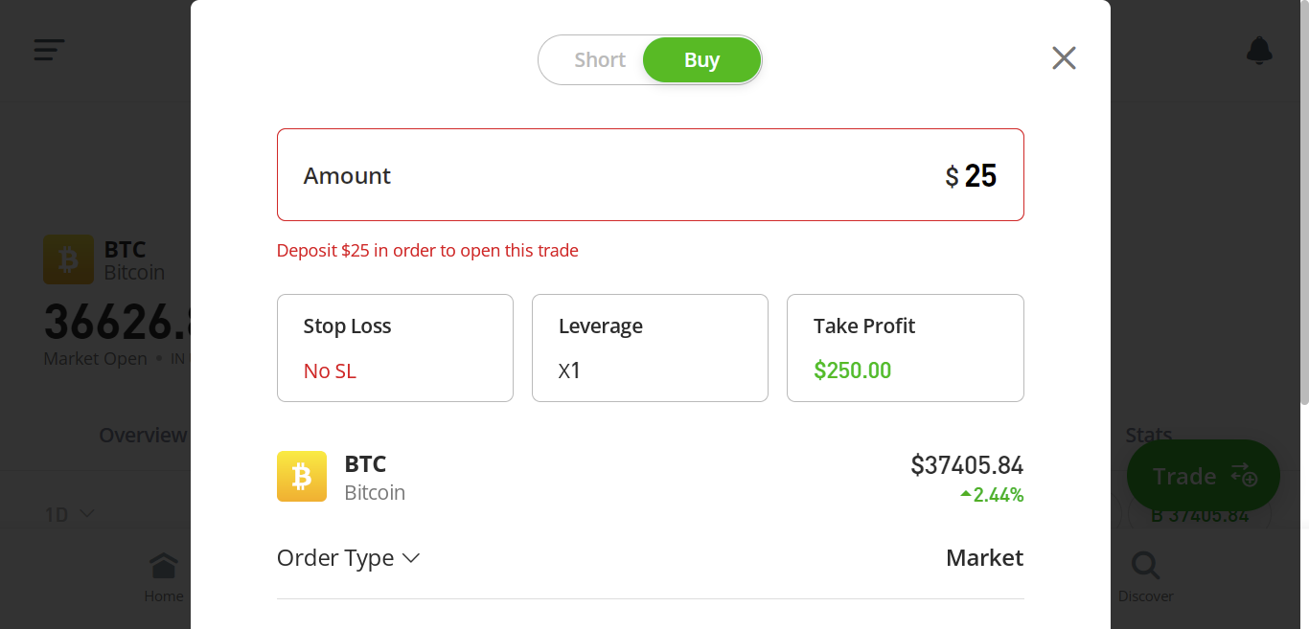
Task: Switch the trade direction to Short
Action: coord(599,59)
